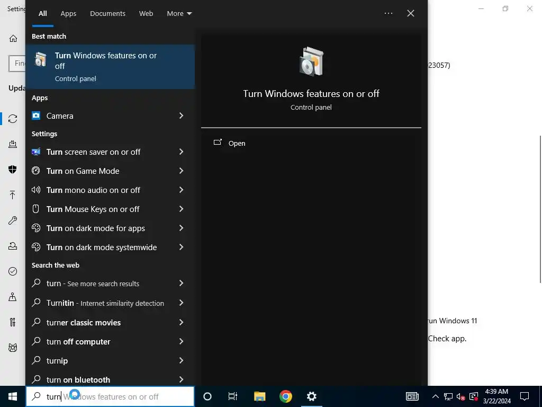Open File Explorer from the taskbar
This screenshot has width=542, height=407.
259,396
